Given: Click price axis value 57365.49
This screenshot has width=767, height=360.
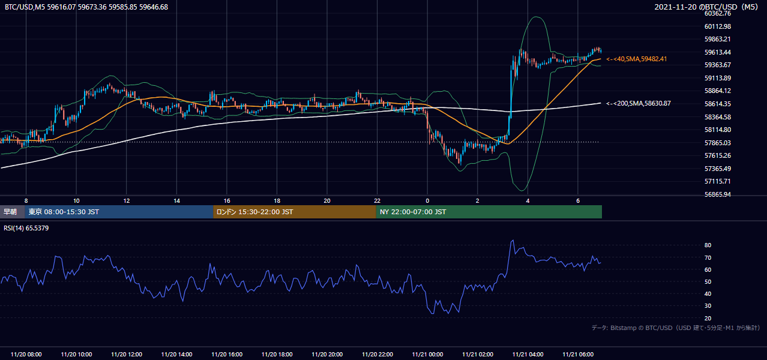Looking at the screenshot, I should 717,169.
